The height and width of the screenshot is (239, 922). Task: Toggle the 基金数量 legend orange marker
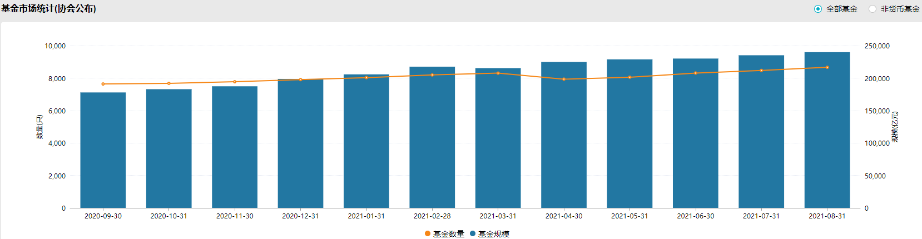(x=427, y=233)
